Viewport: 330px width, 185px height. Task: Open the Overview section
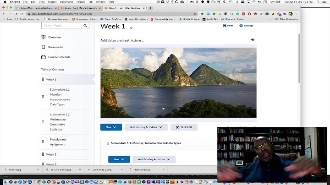pos(55,37)
